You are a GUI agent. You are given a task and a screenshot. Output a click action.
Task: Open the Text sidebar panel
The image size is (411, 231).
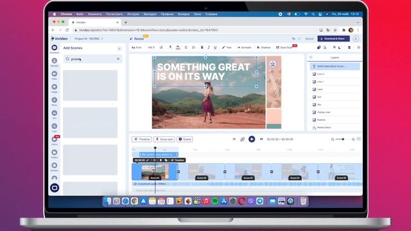54,114
